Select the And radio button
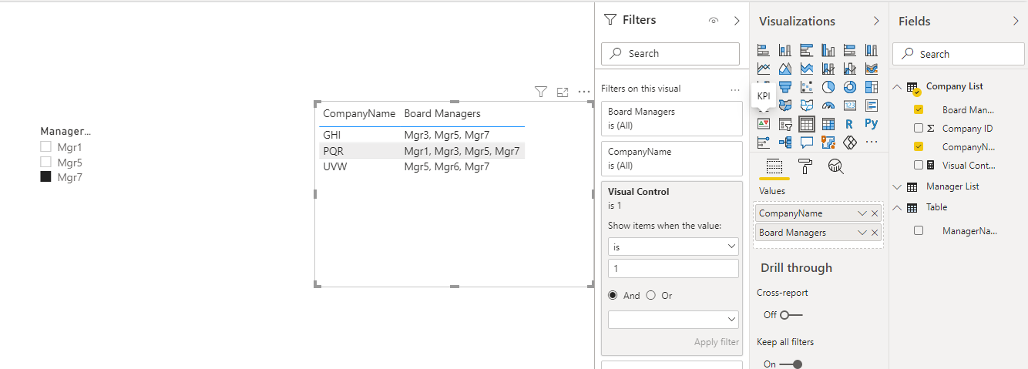The width and height of the screenshot is (1028, 369). (x=613, y=295)
